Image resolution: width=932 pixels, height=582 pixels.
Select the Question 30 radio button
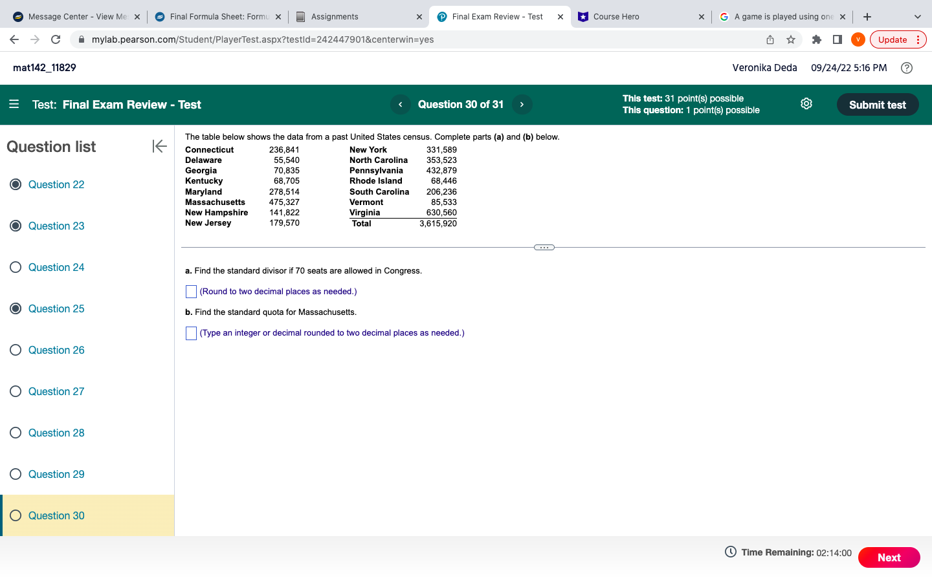pyautogui.click(x=16, y=515)
